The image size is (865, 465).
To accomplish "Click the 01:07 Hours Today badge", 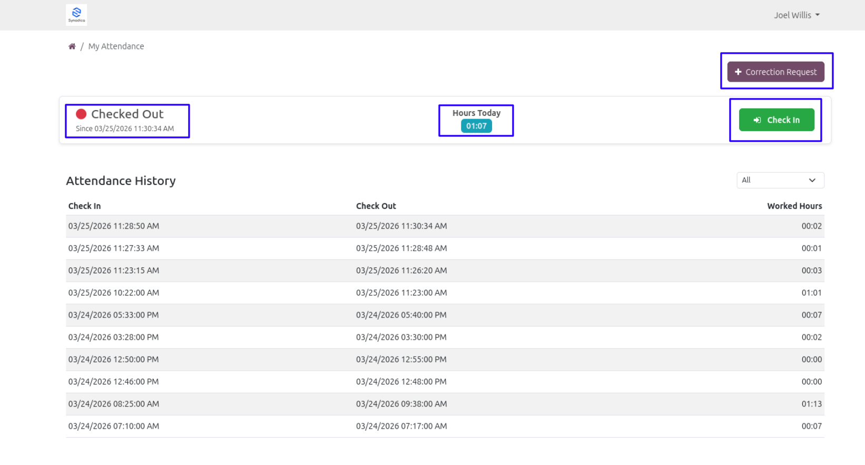I will [x=476, y=126].
